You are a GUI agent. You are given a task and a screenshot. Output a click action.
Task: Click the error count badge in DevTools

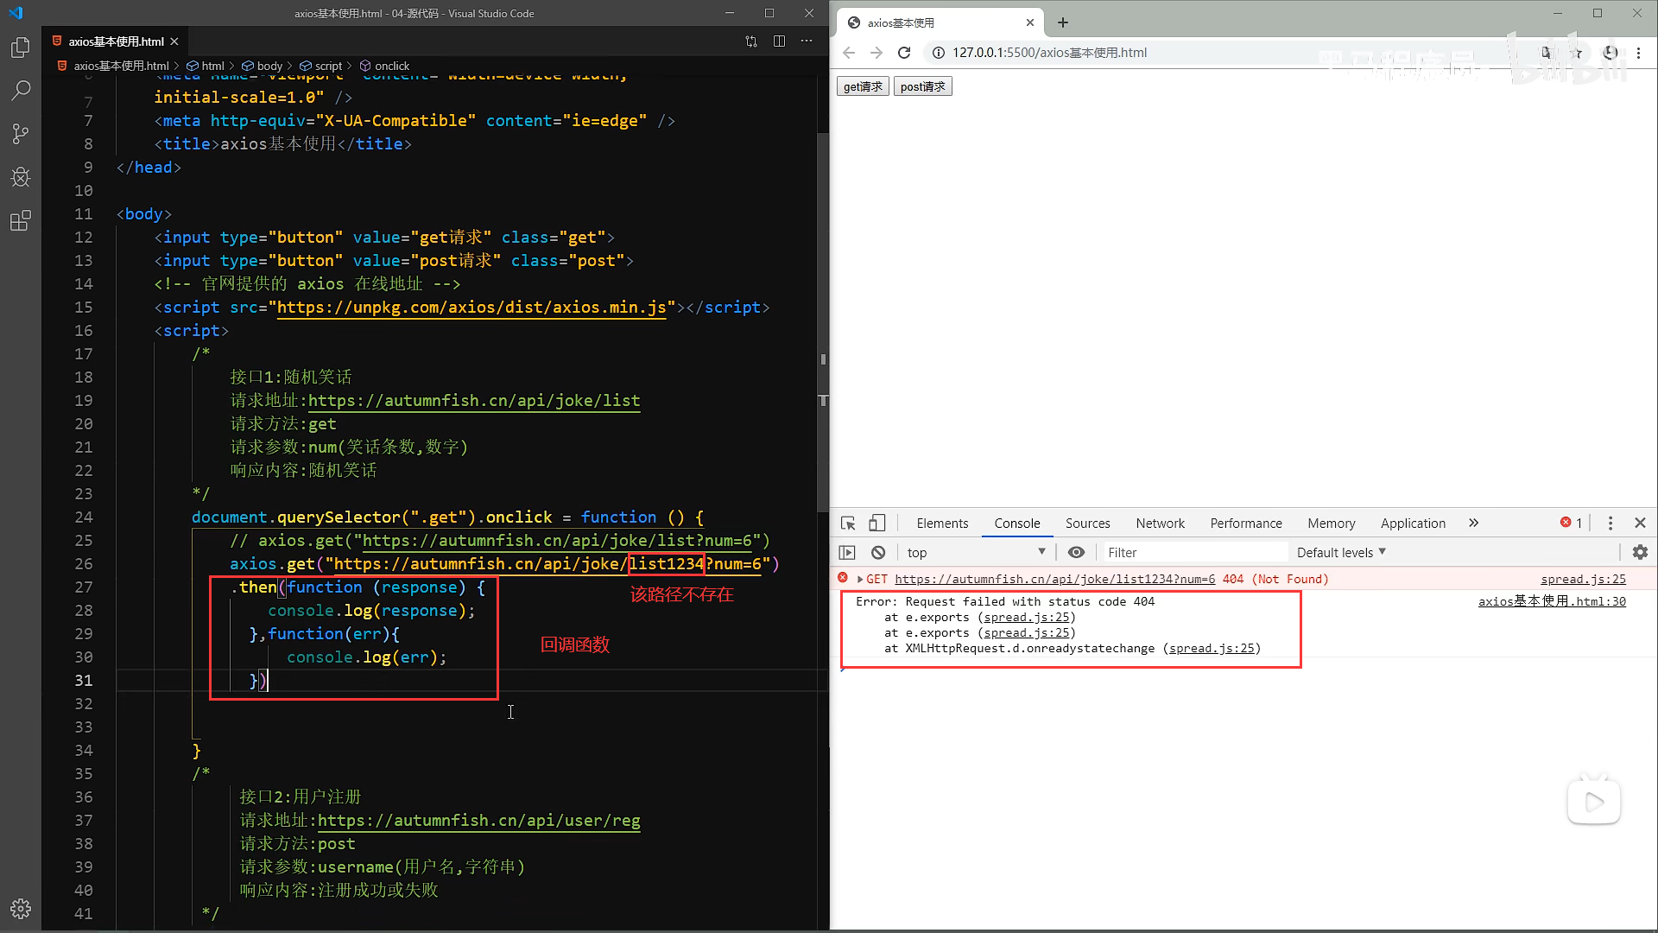coord(1571,523)
